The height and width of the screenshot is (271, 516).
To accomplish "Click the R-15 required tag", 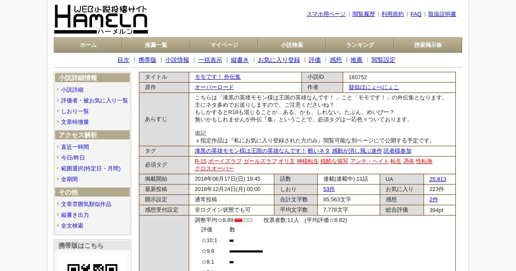I will (200, 161).
